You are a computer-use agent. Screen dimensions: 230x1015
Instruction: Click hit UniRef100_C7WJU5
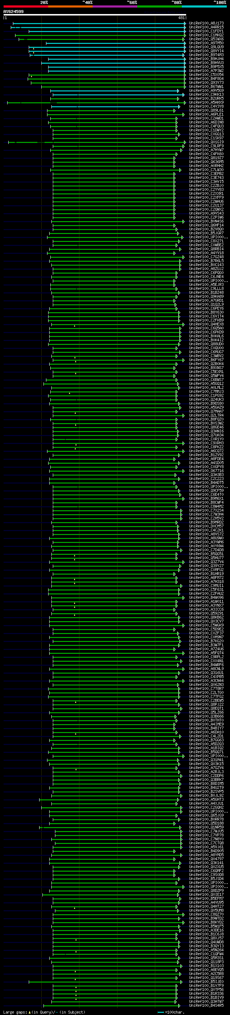[206, 831]
